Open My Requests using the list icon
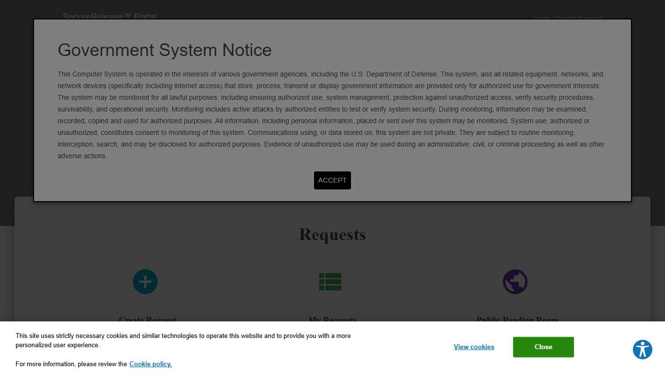The width and height of the screenshot is (665, 374). click(x=330, y=281)
